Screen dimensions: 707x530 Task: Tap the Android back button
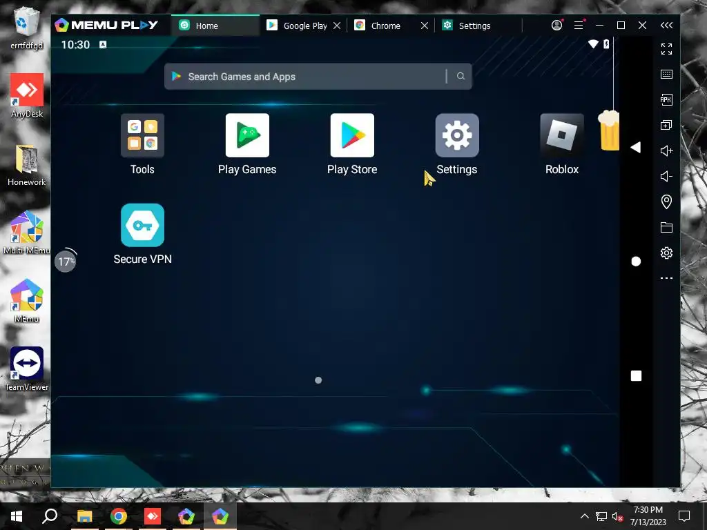[x=636, y=148]
